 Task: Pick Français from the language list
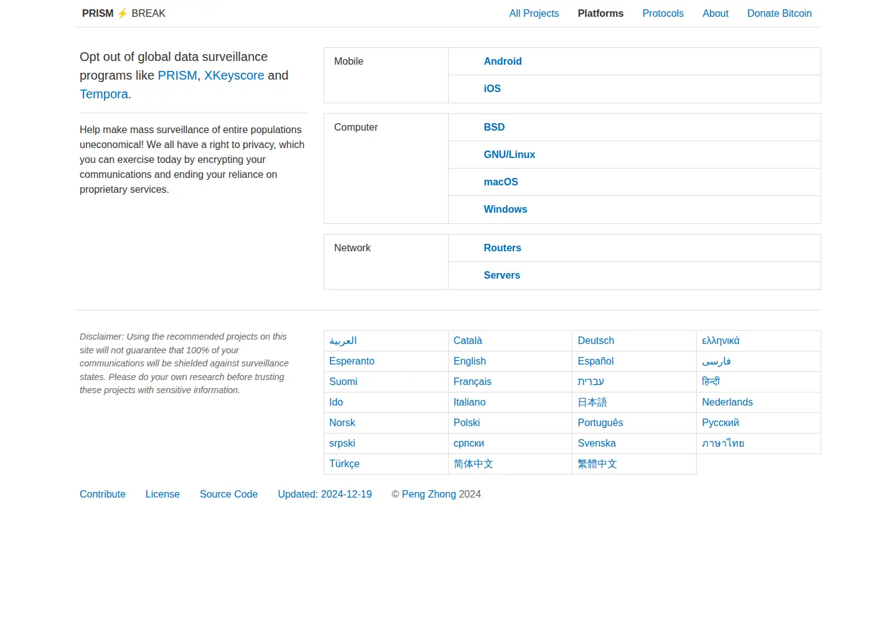coord(472,382)
